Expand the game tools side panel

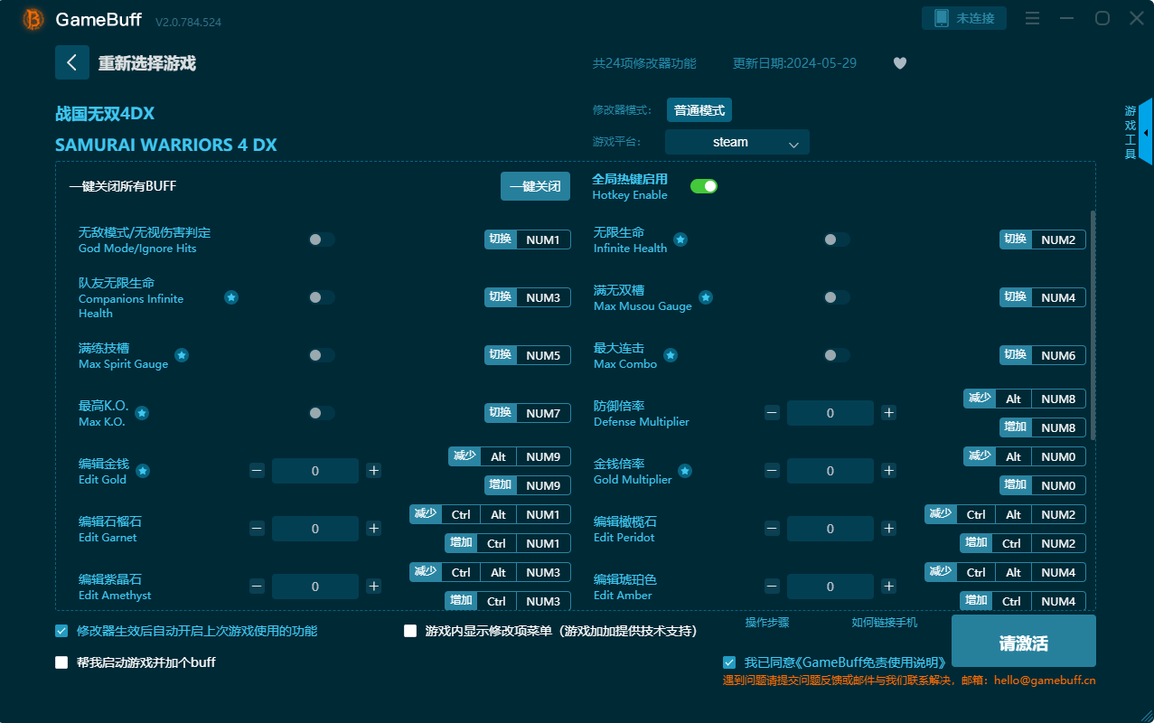point(1145,132)
